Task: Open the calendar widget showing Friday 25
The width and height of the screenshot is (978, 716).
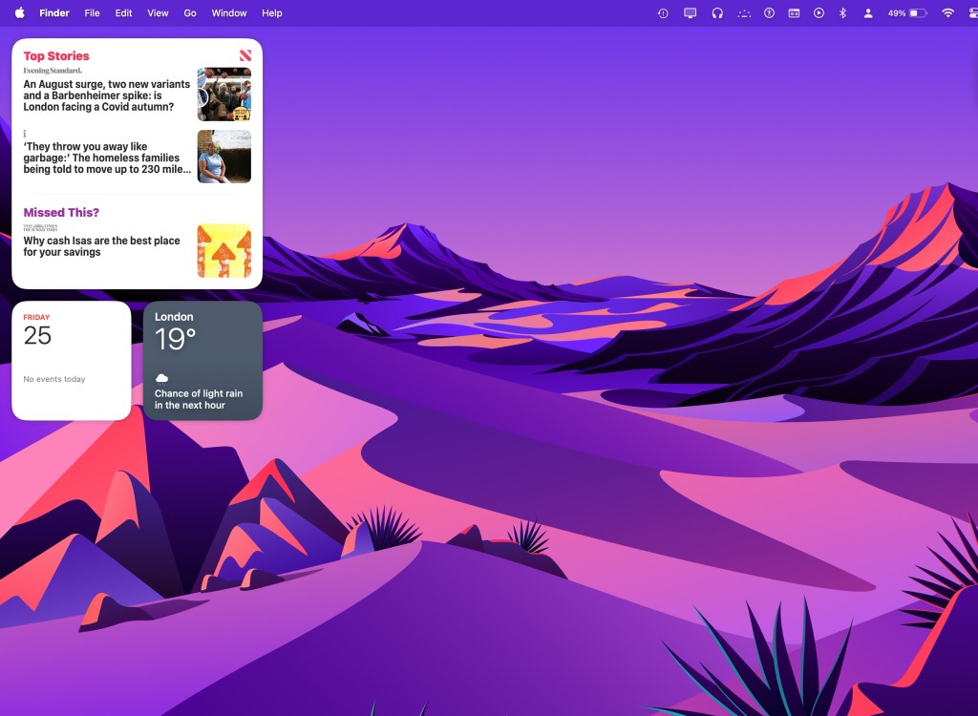Action: pyautogui.click(x=71, y=361)
